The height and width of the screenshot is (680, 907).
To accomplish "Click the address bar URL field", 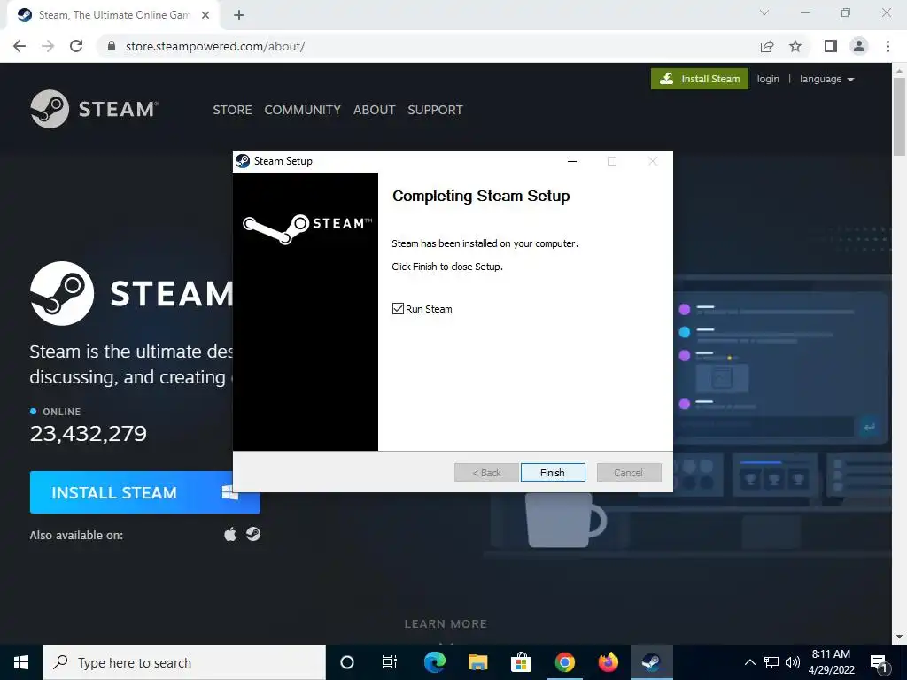I will coord(428,46).
